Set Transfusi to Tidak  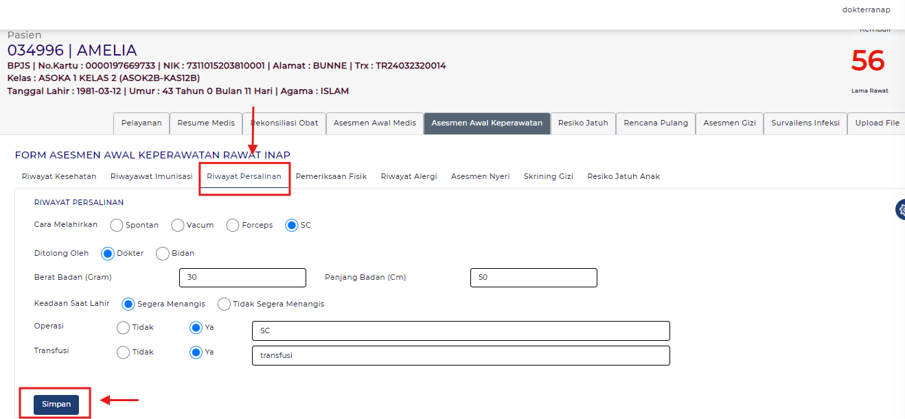click(124, 352)
